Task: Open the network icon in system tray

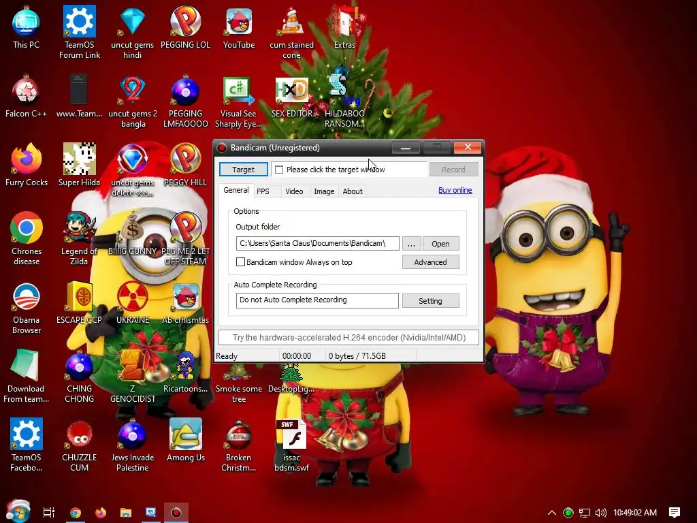Action: click(x=585, y=513)
